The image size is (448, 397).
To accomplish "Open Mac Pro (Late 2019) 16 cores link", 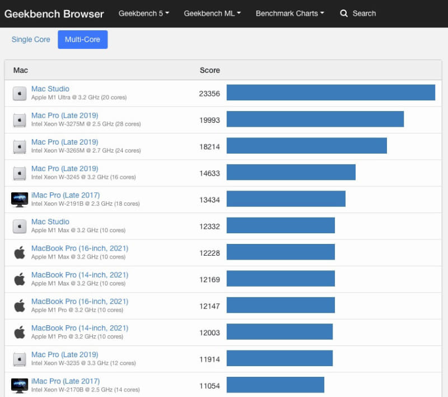I will tap(64, 168).
